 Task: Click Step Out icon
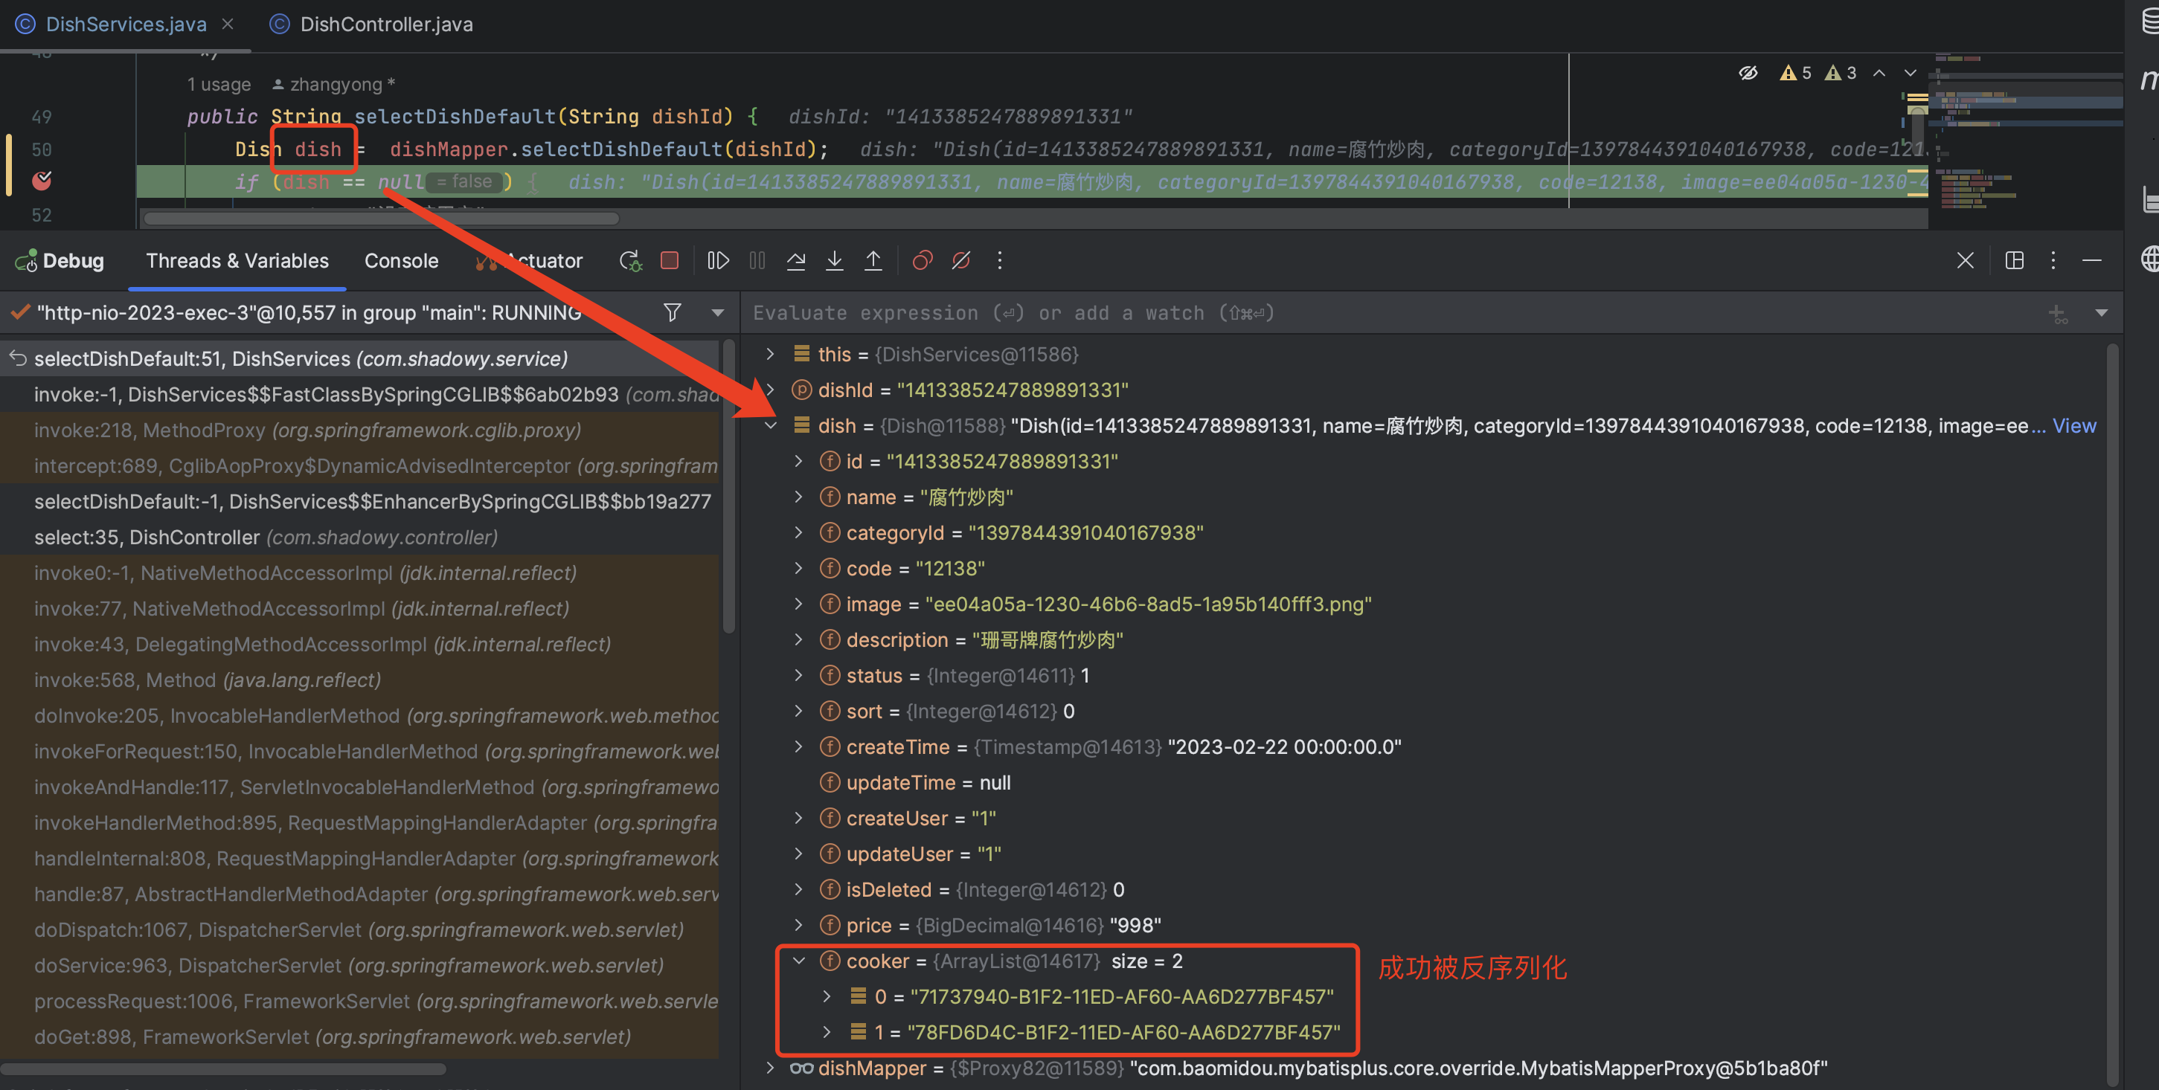click(873, 260)
